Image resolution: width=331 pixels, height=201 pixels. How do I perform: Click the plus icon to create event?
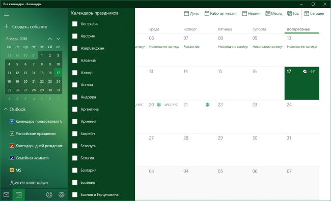pyautogui.click(x=6, y=26)
